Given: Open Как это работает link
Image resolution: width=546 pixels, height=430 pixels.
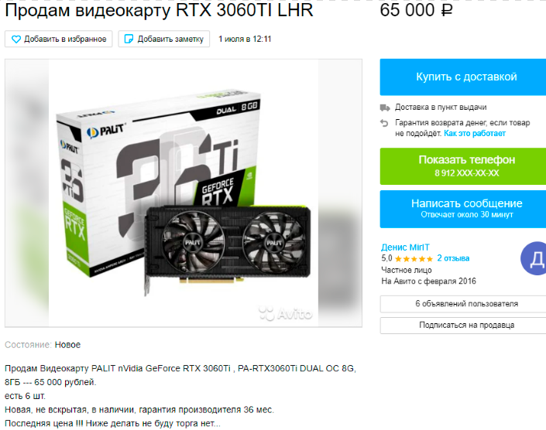Looking at the screenshot, I should pos(474,134).
